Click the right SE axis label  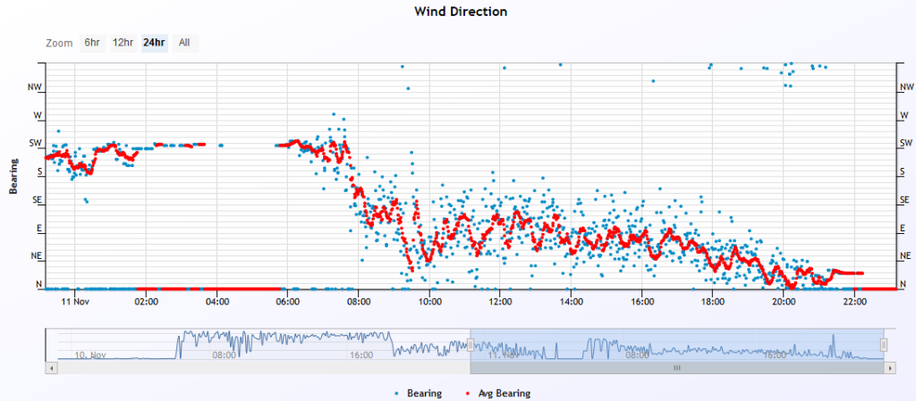click(905, 200)
